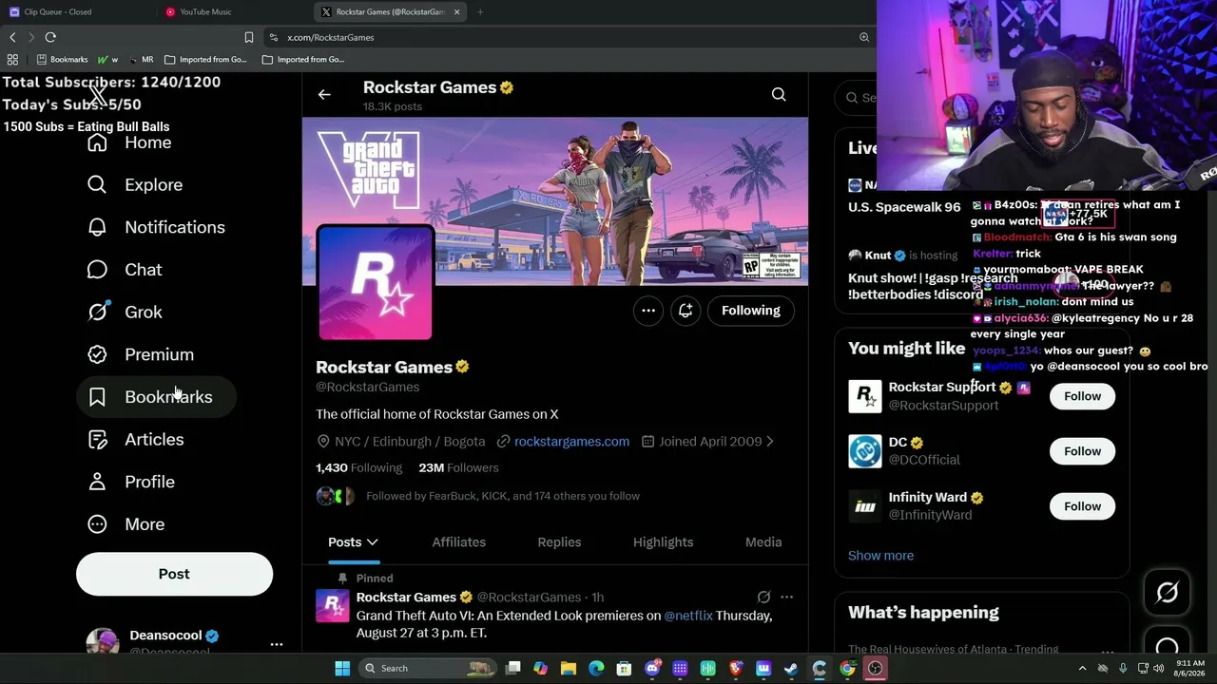Open the MR bookmark in bookmarks bar
The height and width of the screenshot is (684, 1217).
click(140, 59)
